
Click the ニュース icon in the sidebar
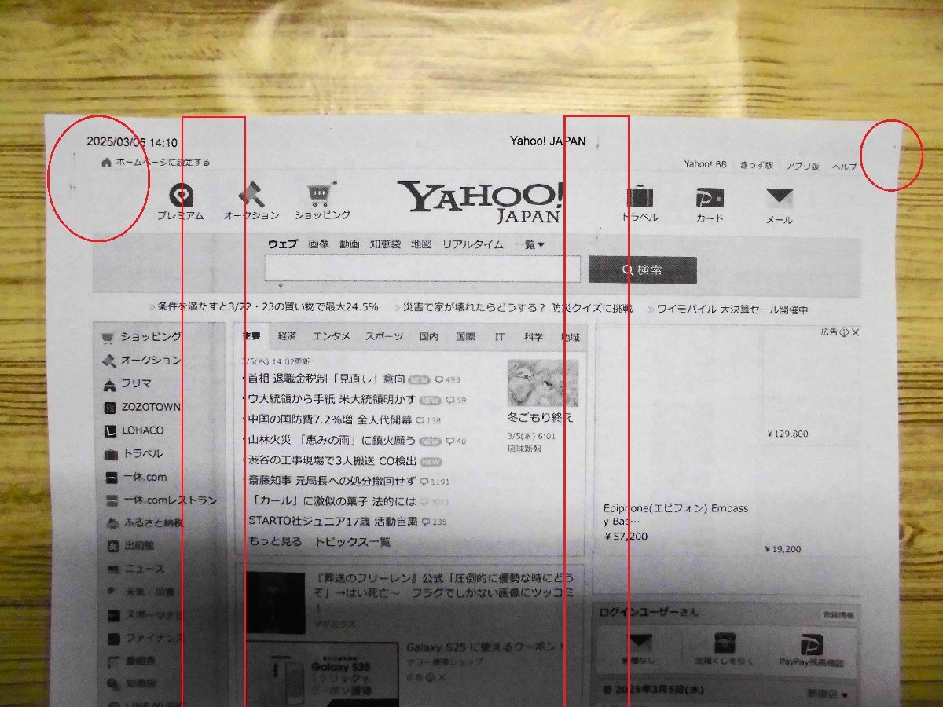[113, 569]
